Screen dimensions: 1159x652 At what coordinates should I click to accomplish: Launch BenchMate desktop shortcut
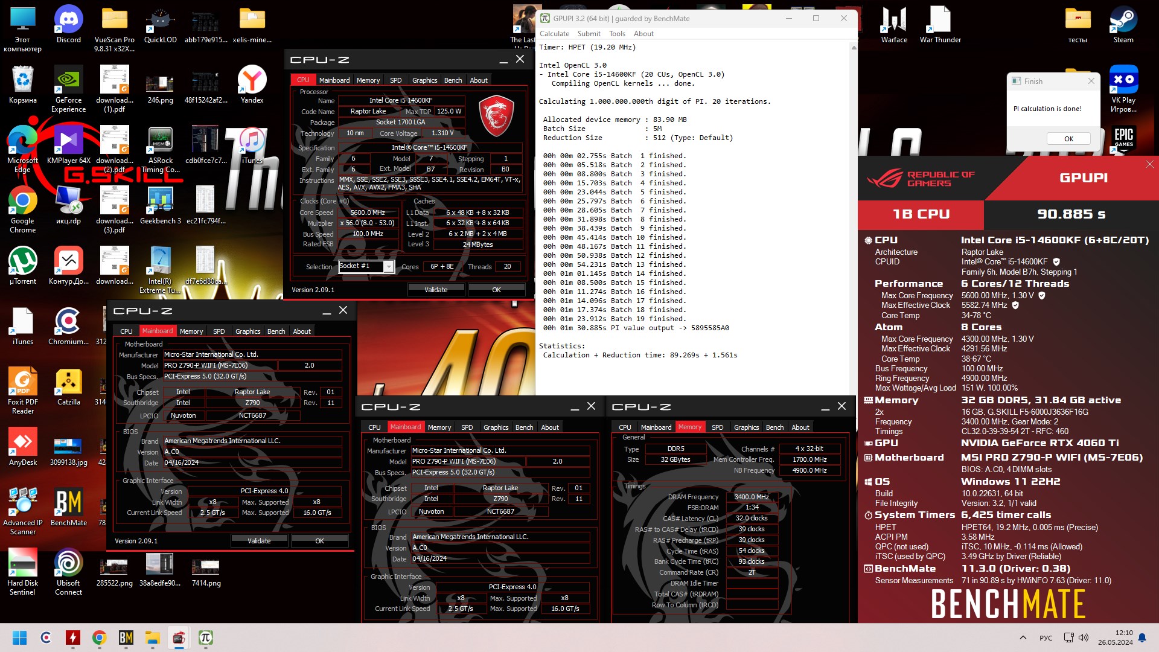click(68, 507)
